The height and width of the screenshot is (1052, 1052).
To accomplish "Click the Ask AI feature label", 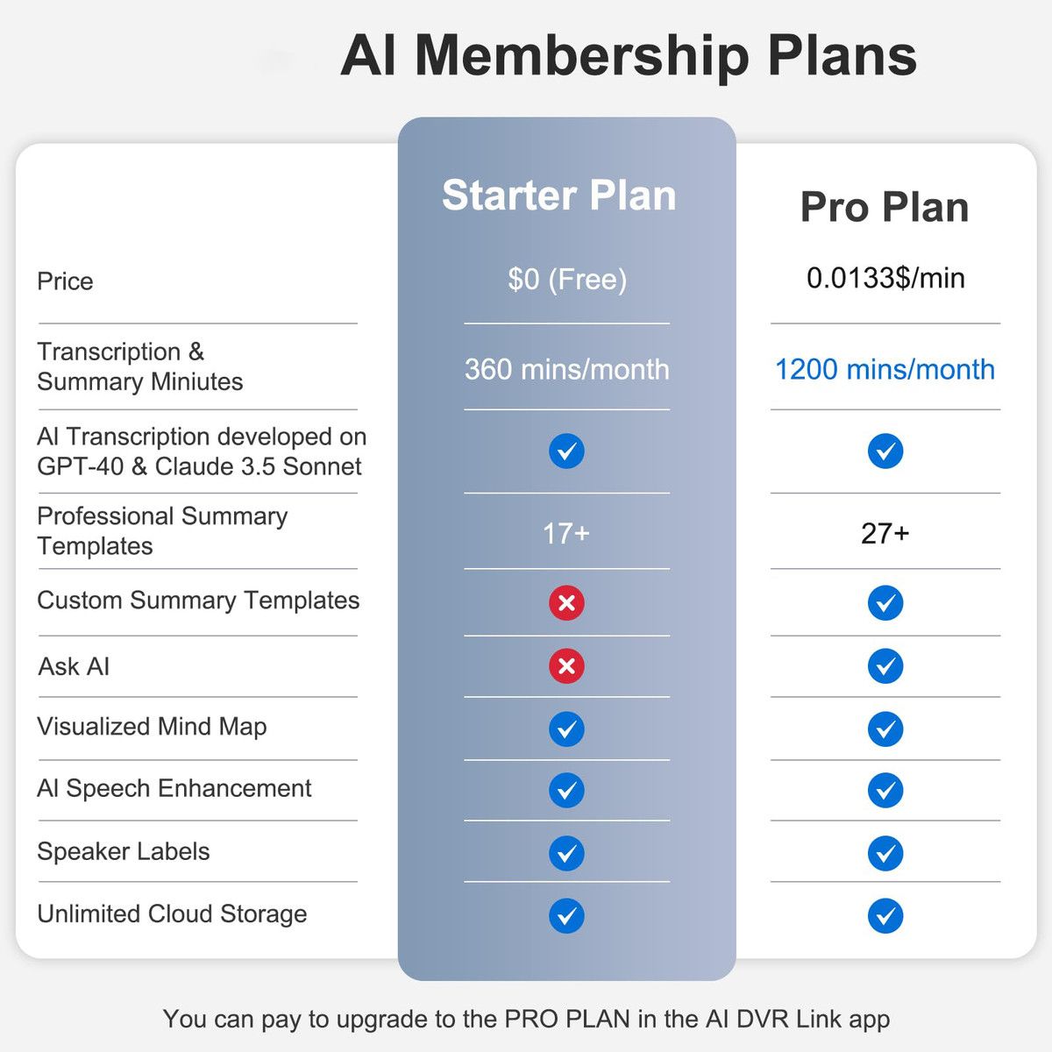I will (74, 666).
